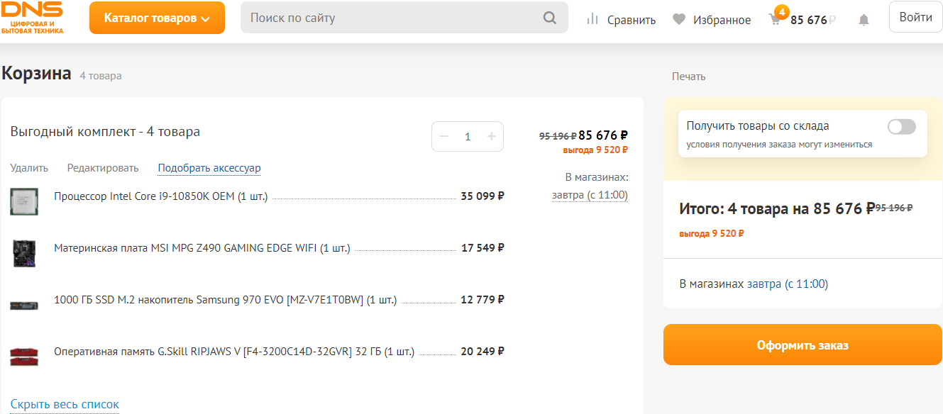The image size is (943, 414).
Task: Collapse the list with Скрыть весь список
Action: tap(65, 405)
